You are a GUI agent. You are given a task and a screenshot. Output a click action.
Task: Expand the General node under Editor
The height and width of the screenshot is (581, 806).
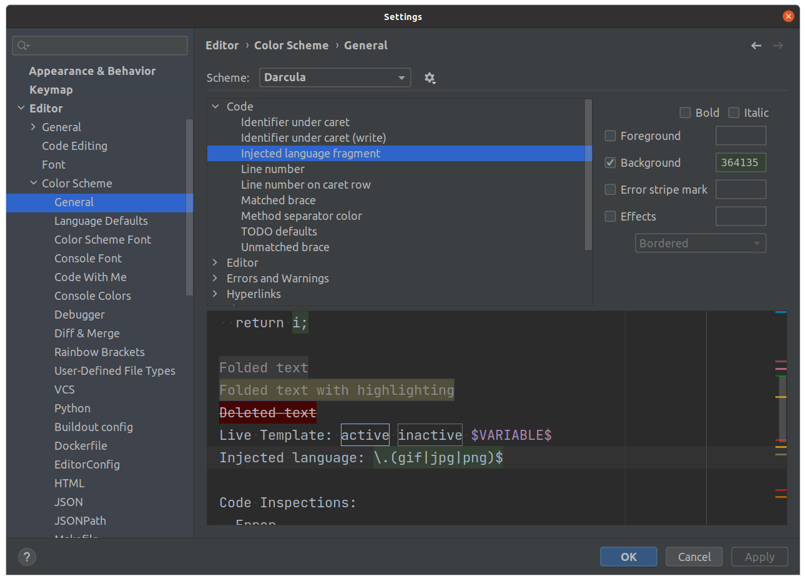[34, 127]
